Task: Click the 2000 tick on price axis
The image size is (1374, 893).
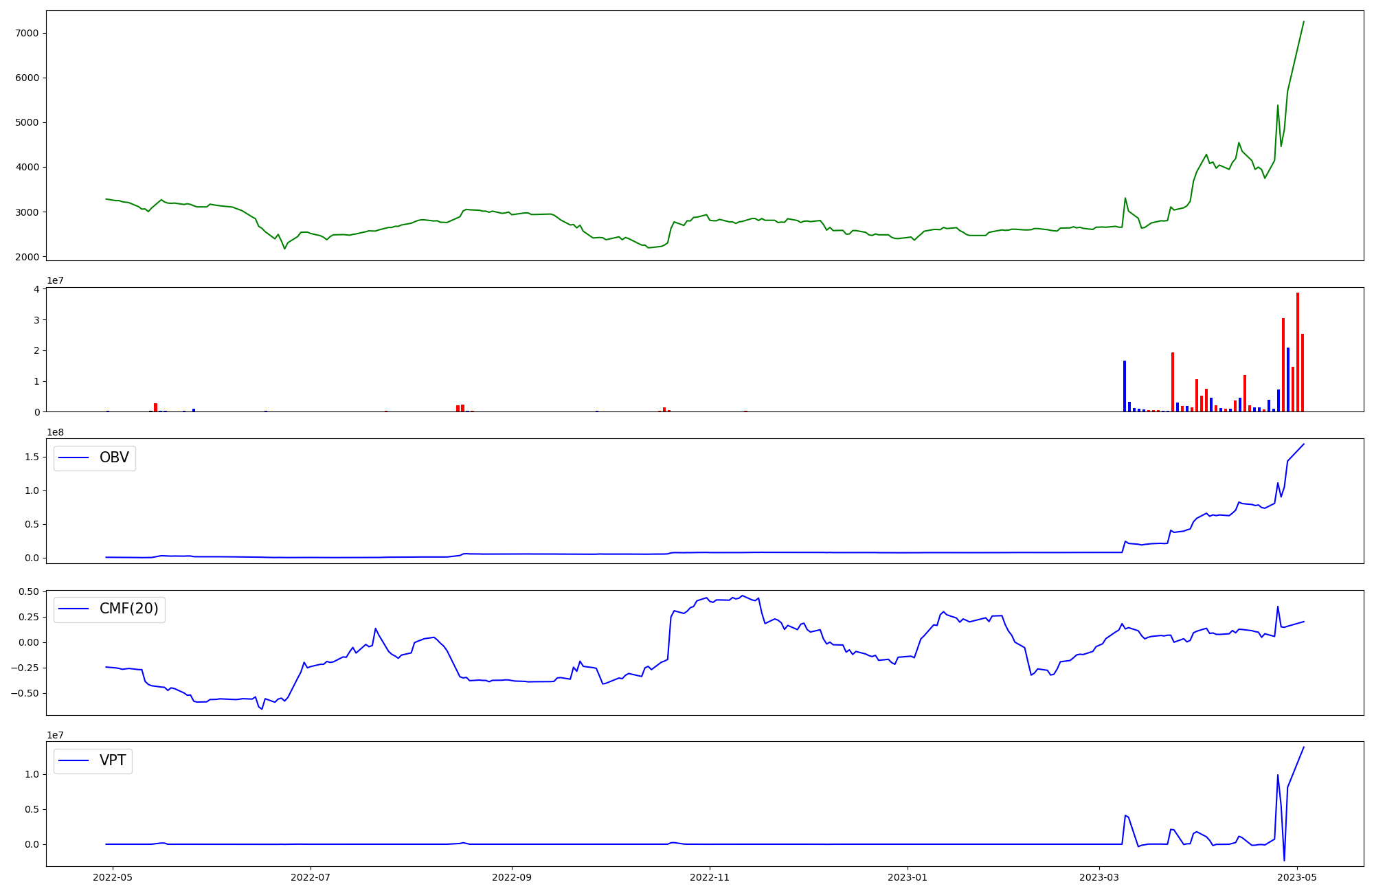Action: click(x=27, y=257)
